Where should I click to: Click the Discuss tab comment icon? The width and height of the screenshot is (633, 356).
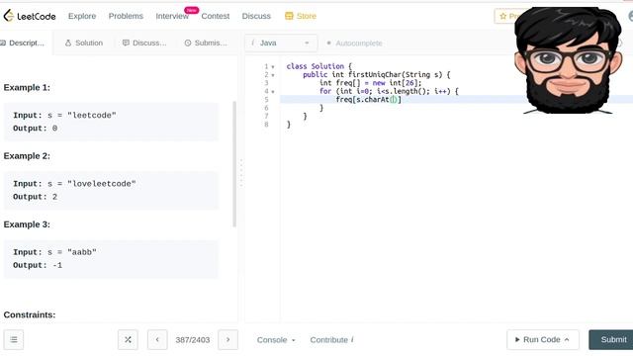click(126, 43)
